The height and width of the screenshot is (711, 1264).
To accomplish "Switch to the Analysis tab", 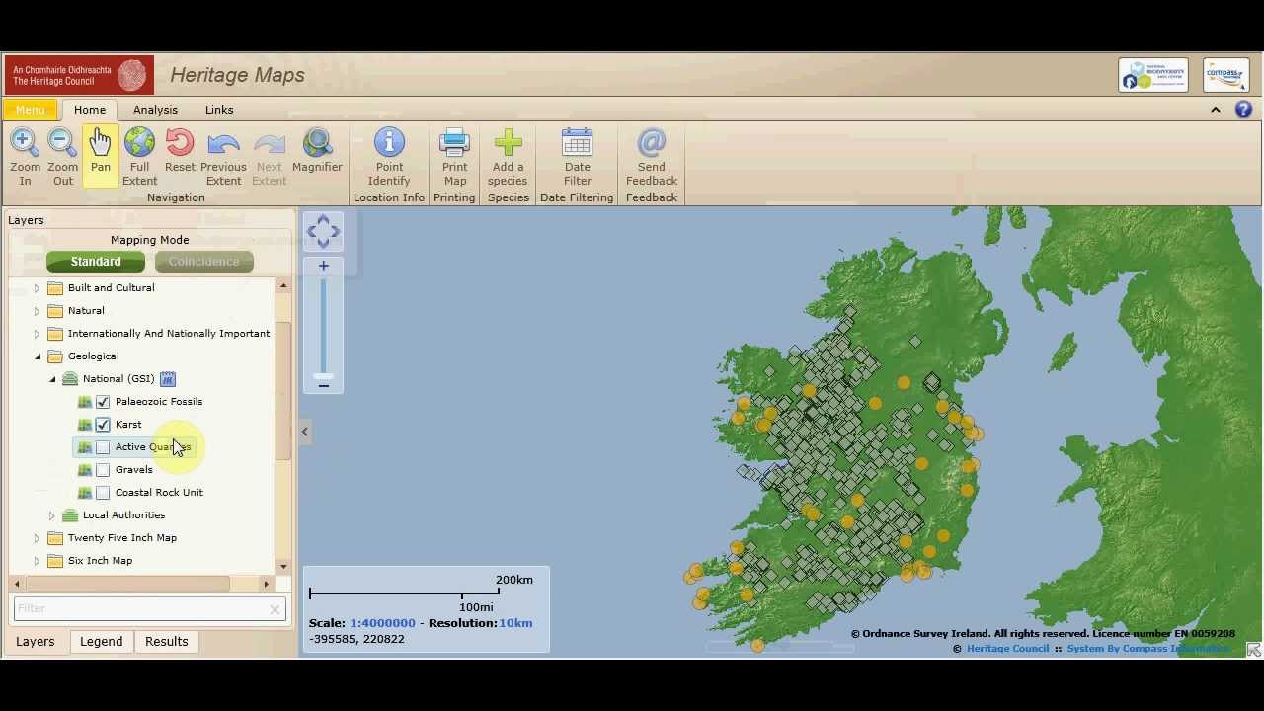I will tap(155, 110).
